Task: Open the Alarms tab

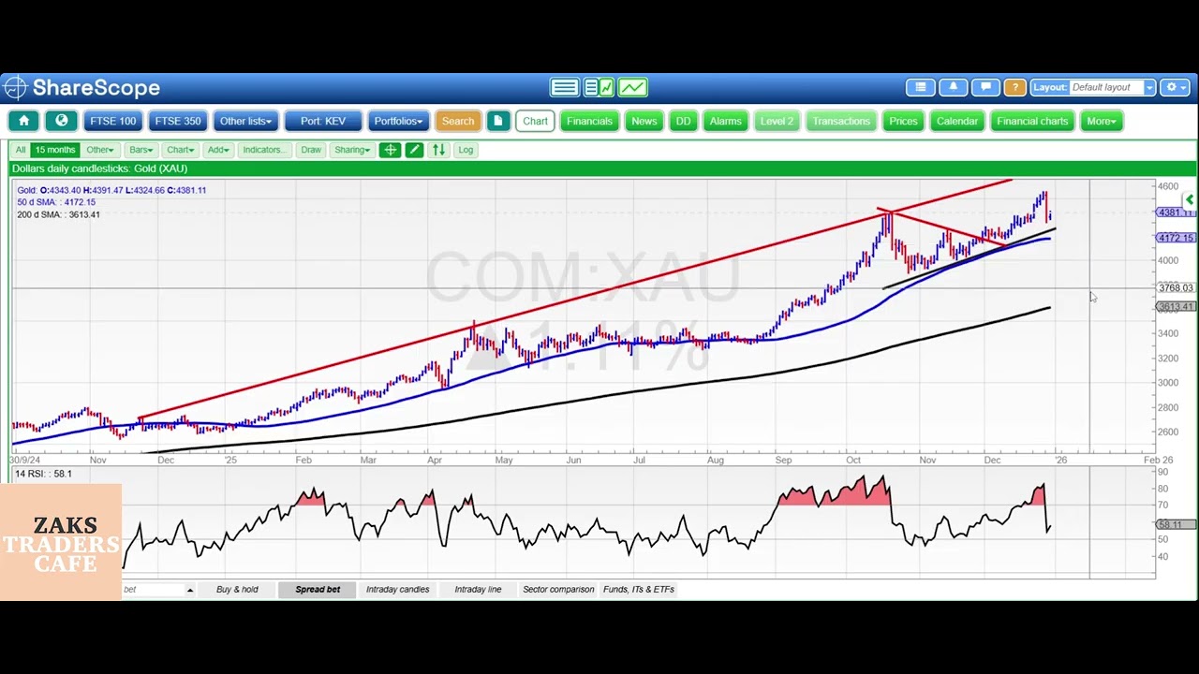Action: pos(725,121)
